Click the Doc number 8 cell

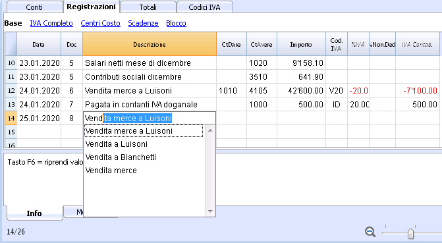[72, 118]
